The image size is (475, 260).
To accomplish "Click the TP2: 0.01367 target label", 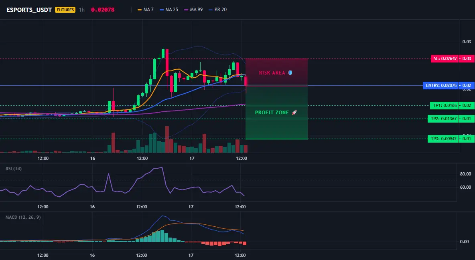I will (443, 119).
